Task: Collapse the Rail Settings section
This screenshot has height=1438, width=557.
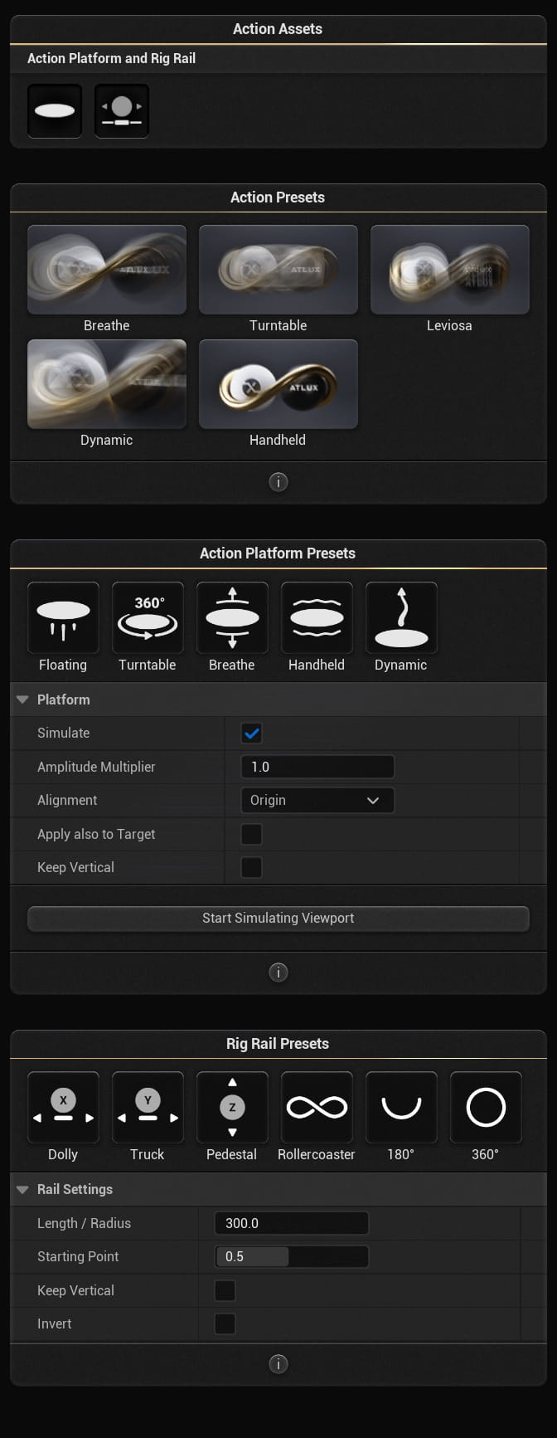Action: (22, 1189)
